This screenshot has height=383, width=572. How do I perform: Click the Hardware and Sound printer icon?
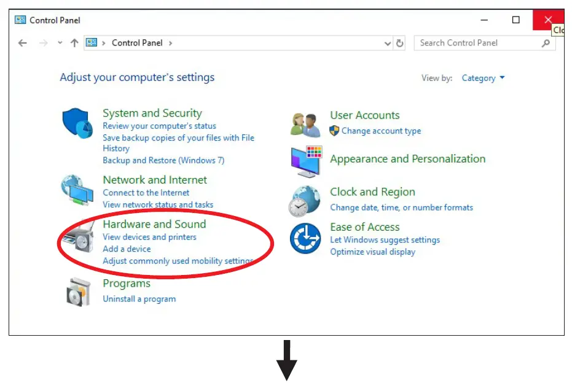[x=78, y=236]
